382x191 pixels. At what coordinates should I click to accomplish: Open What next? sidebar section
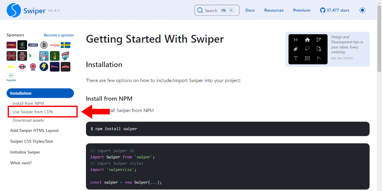point(21,163)
